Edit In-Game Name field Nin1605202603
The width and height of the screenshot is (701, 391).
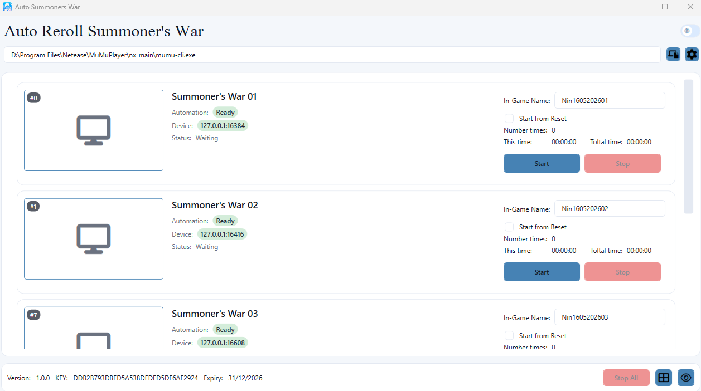pyautogui.click(x=610, y=317)
